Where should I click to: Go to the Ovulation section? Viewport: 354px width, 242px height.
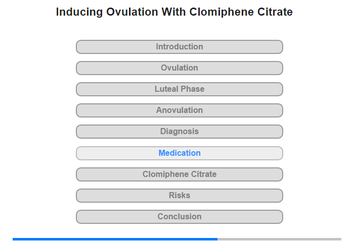[x=180, y=68]
